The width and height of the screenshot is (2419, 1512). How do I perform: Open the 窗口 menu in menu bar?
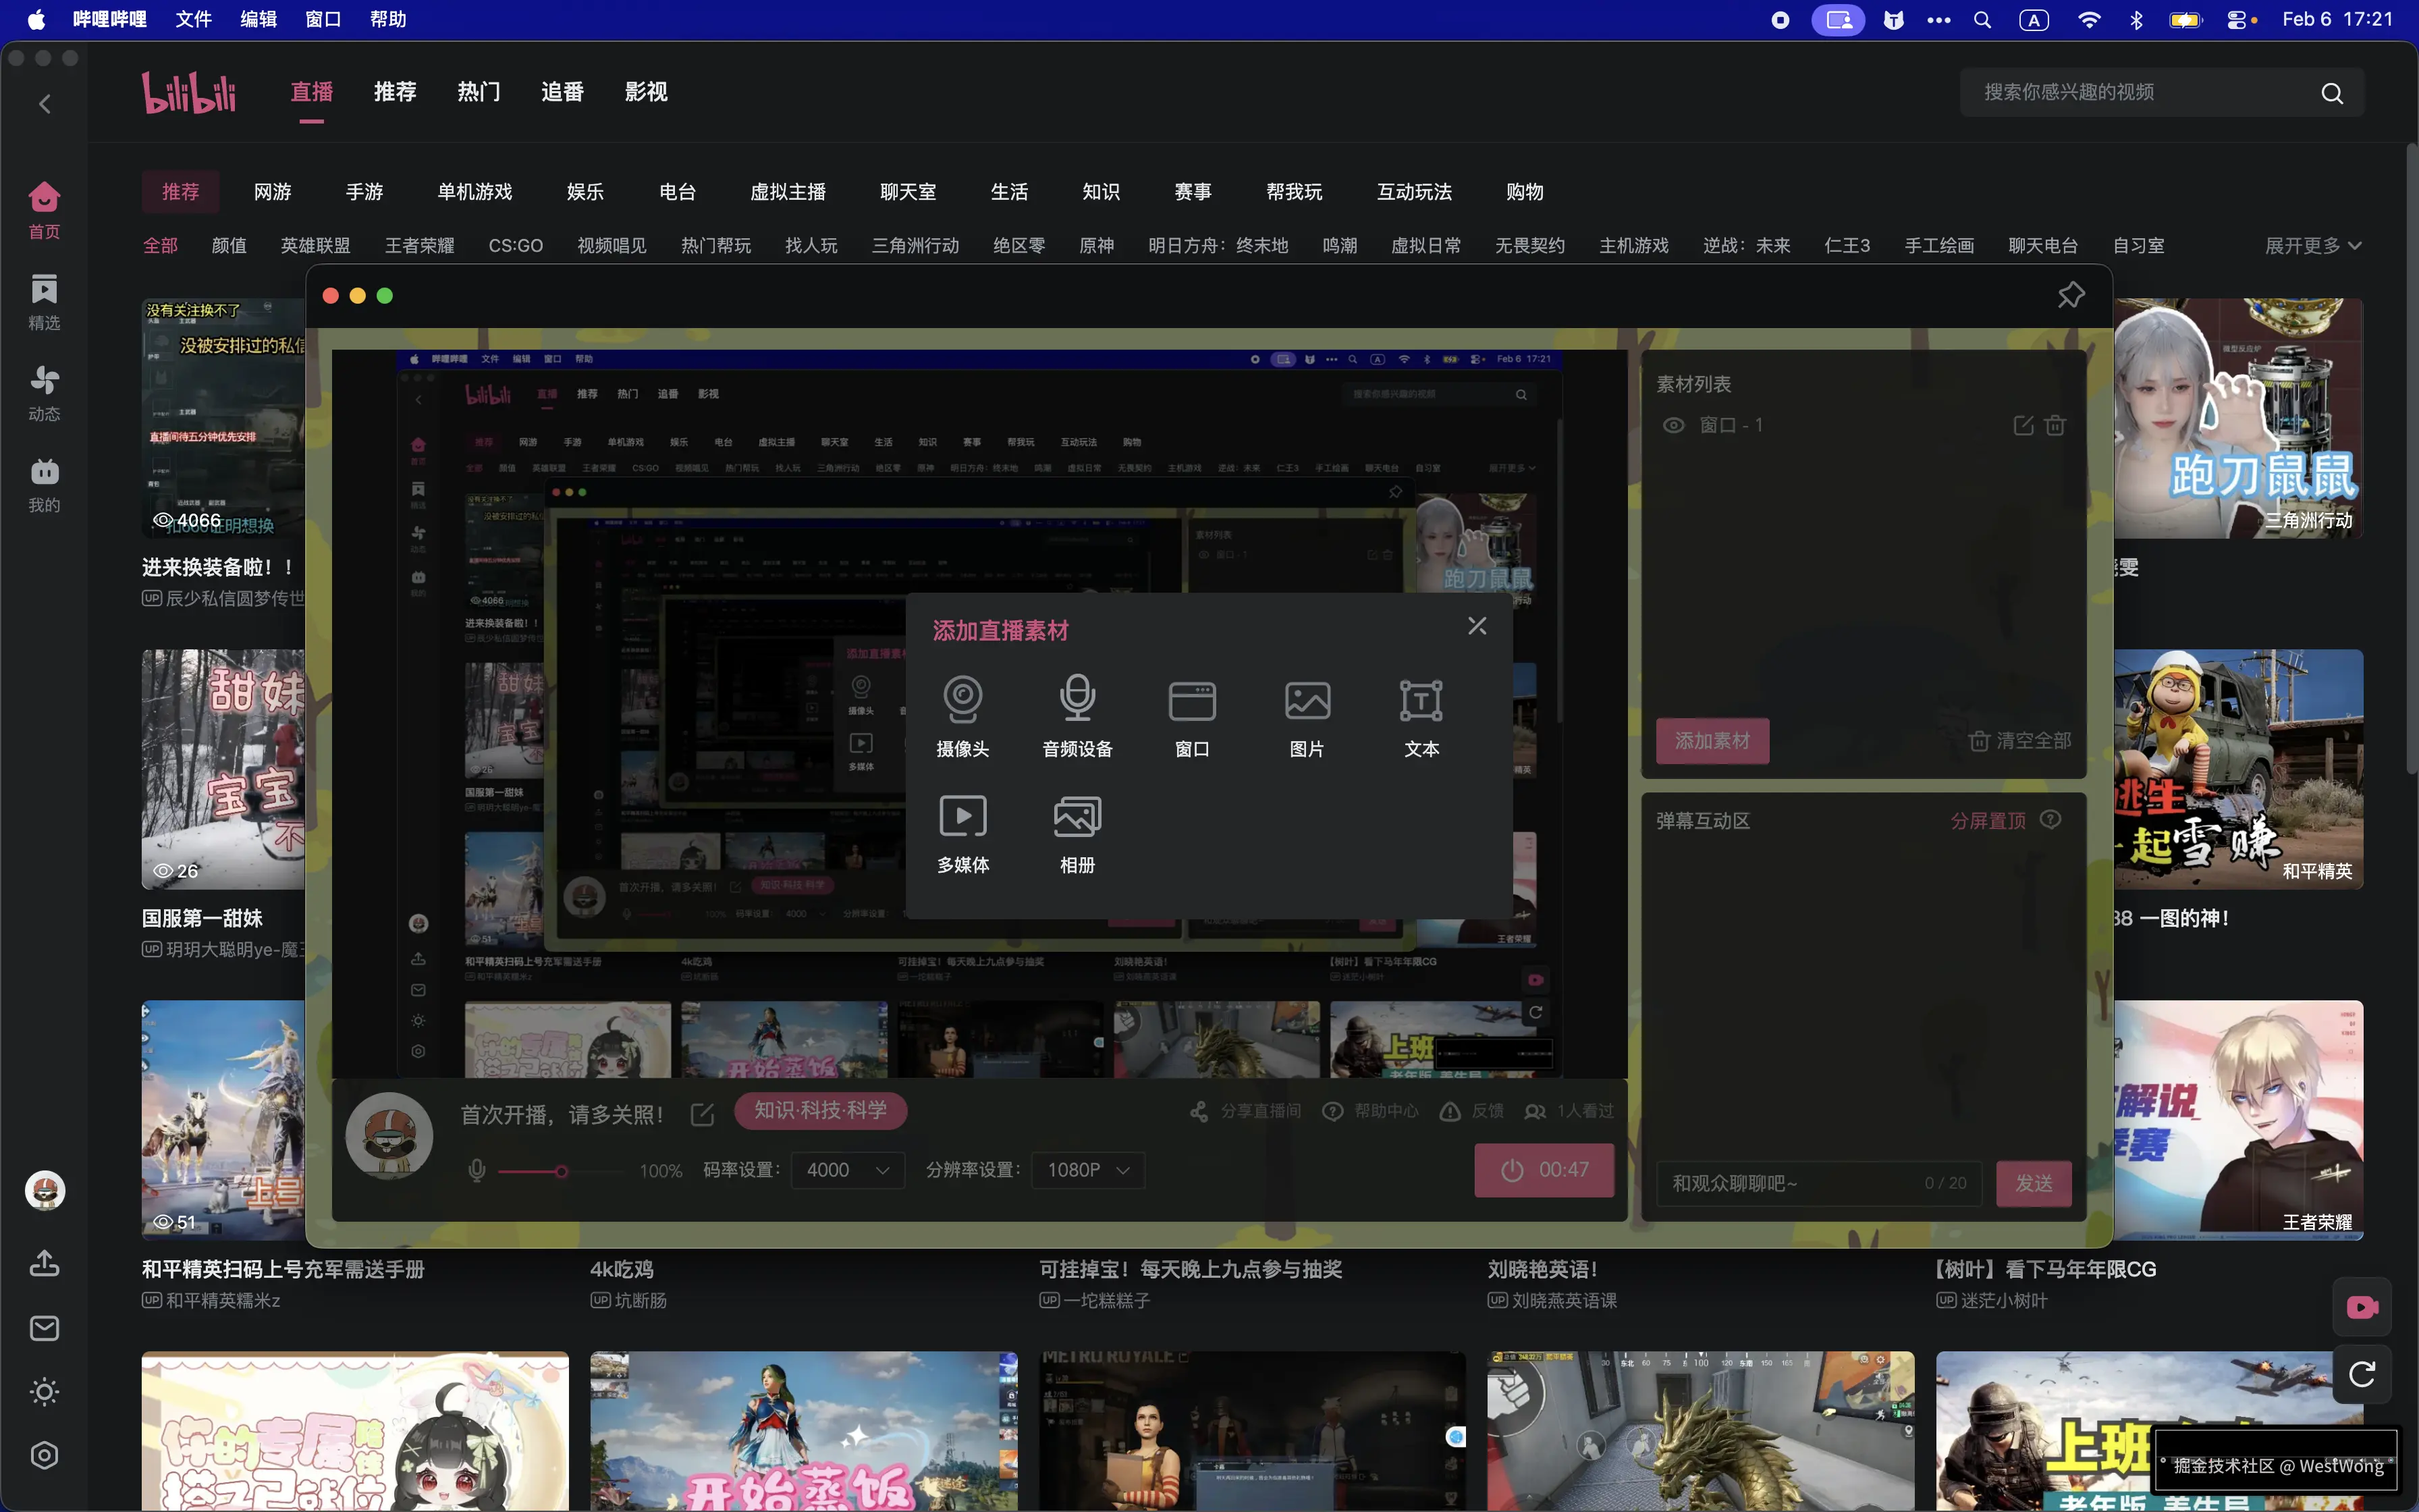tap(323, 19)
